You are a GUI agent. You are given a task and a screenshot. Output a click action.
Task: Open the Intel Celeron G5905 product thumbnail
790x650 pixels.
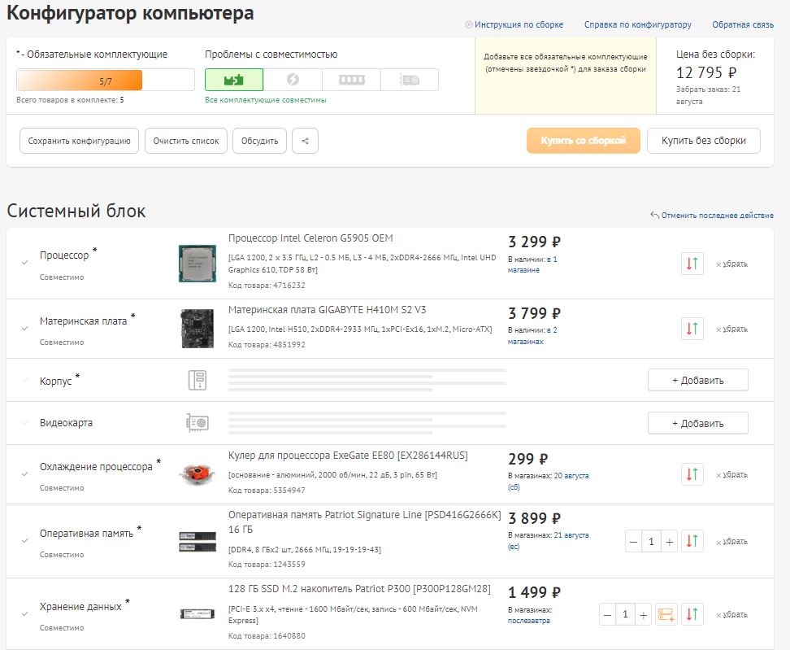197,264
